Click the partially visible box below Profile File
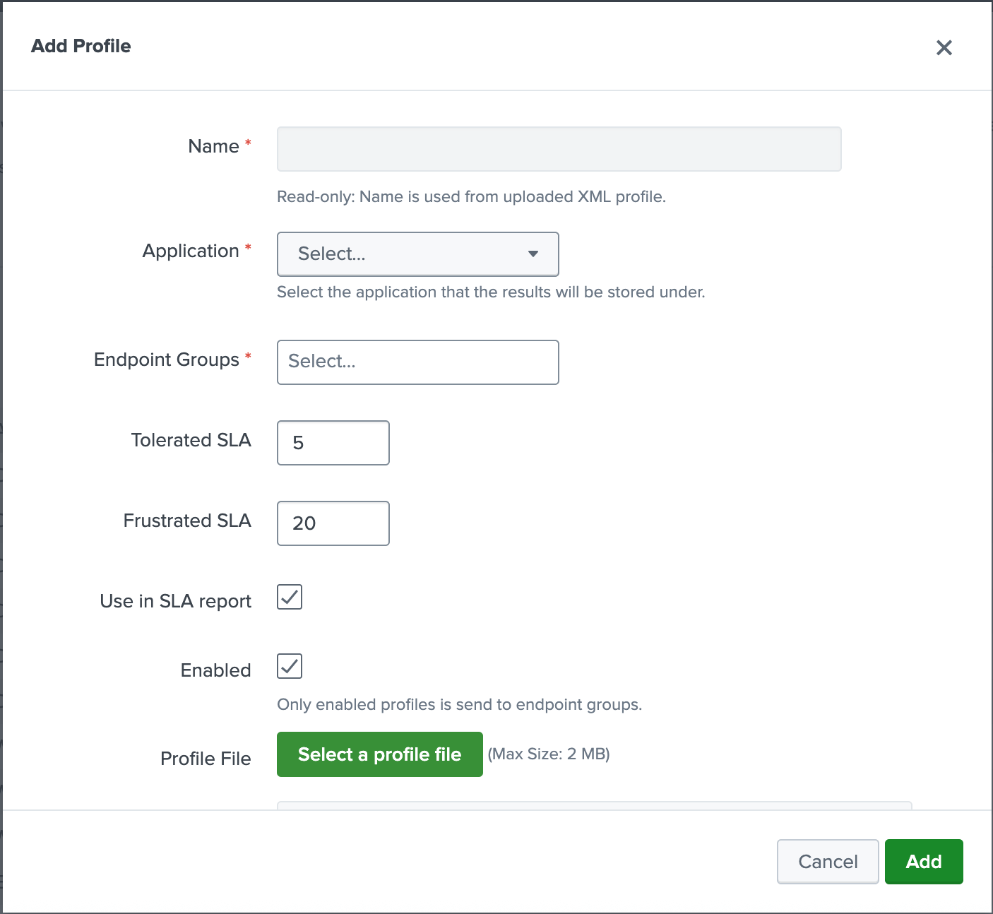 coord(593,805)
